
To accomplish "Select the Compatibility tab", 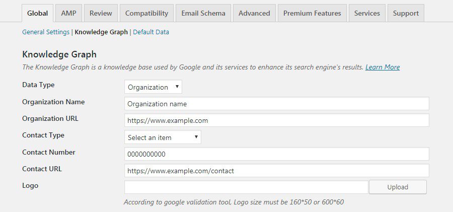I will point(146,13).
